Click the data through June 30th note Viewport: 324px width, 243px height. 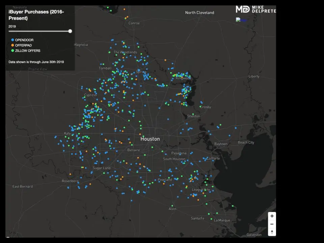(36, 62)
